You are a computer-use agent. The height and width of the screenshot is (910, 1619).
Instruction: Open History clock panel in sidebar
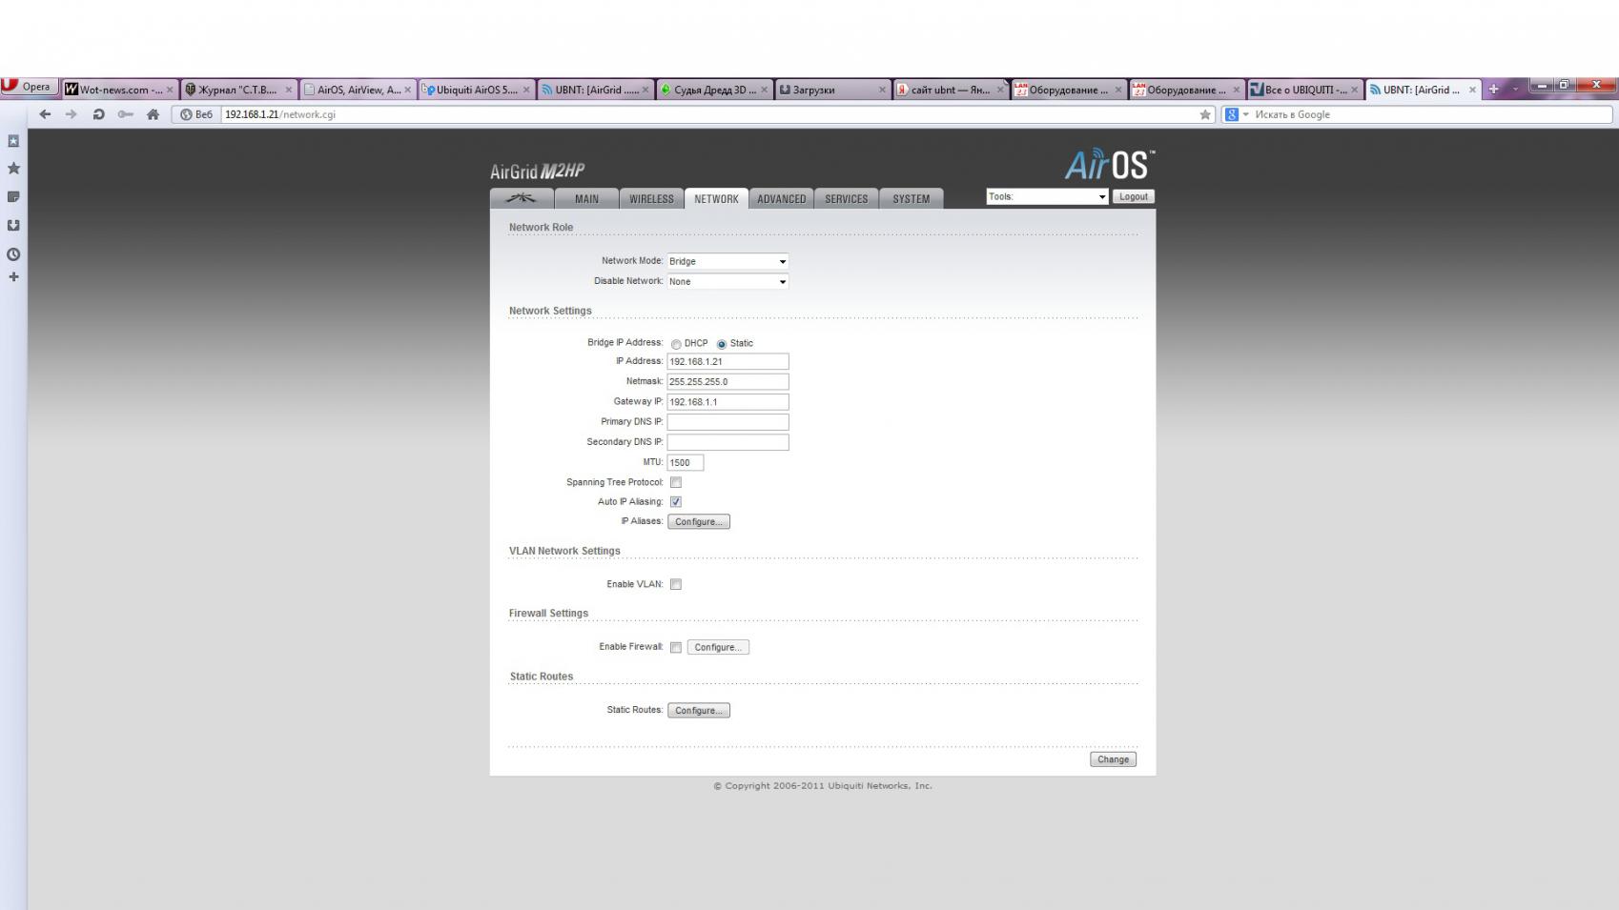tap(13, 254)
